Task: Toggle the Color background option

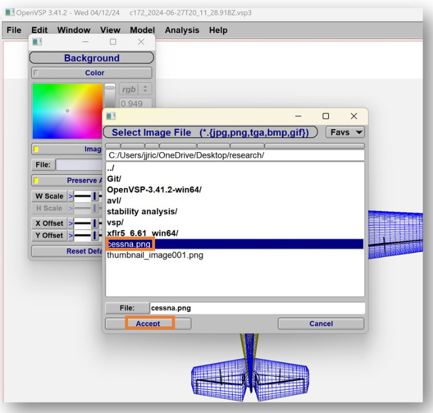Action: pyautogui.click(x=36, y=73)
